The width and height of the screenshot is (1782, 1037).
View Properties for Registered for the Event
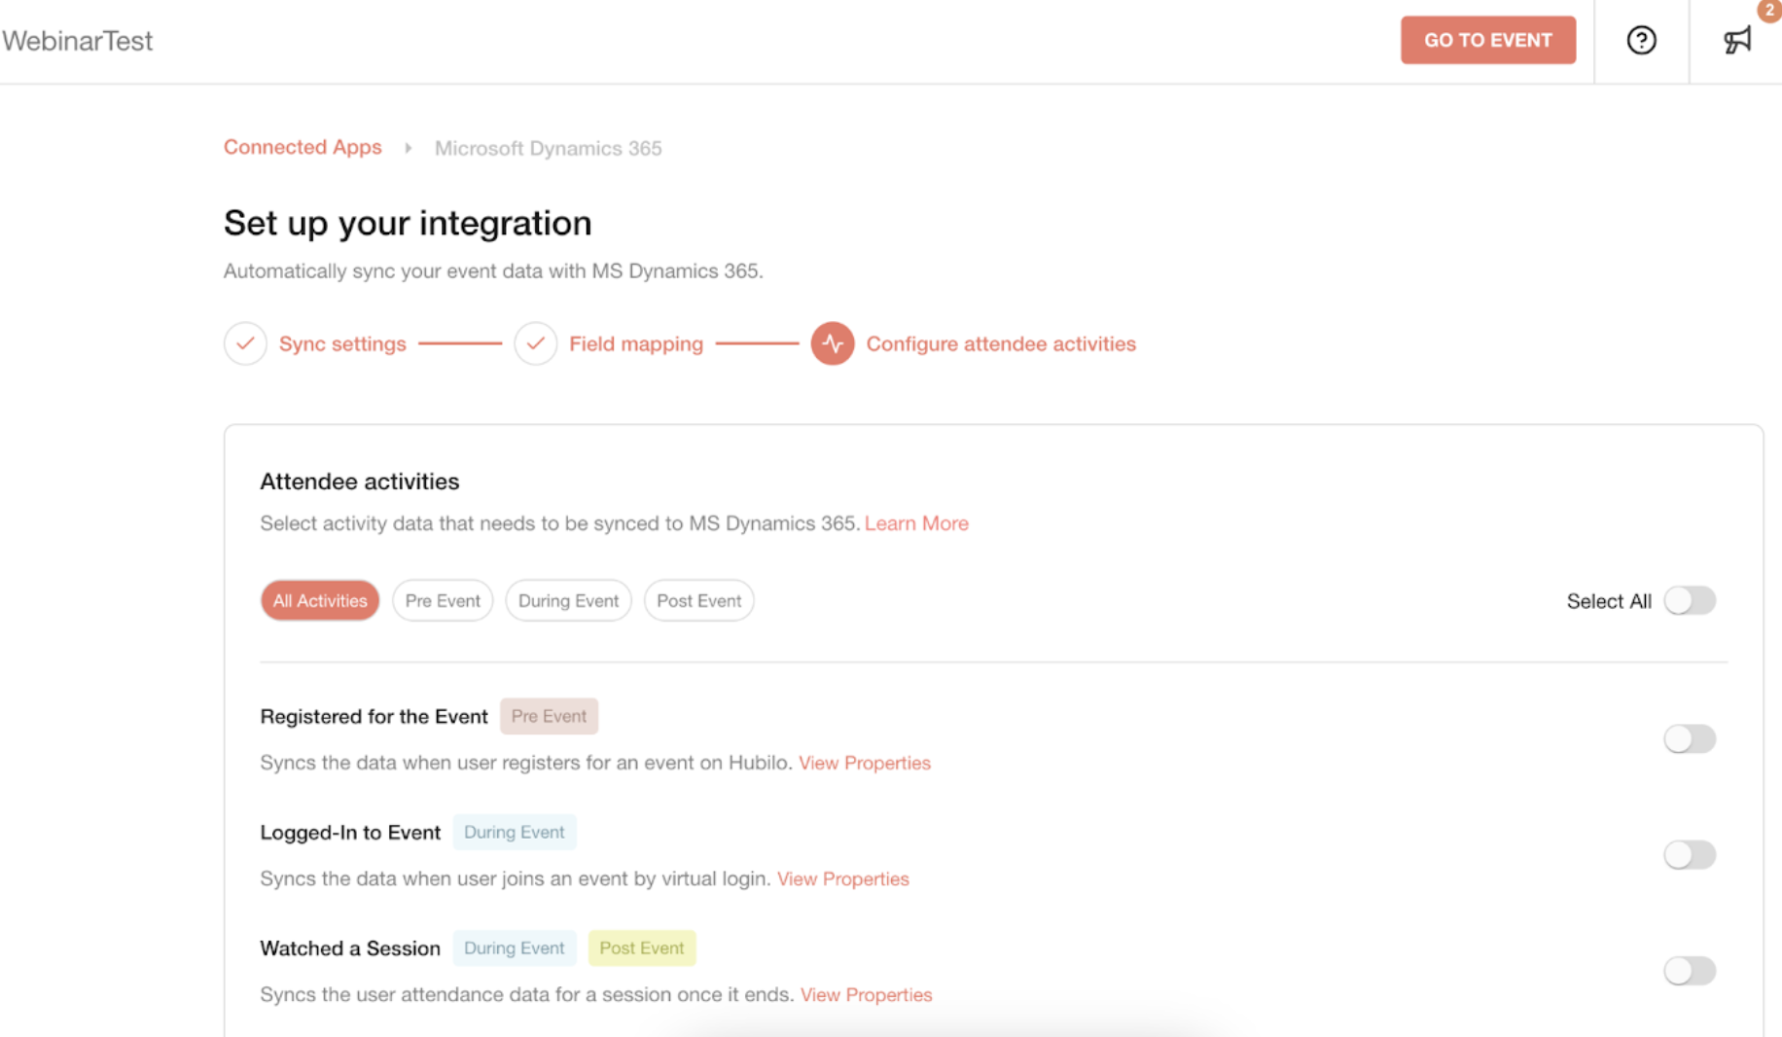coord(865,763)
